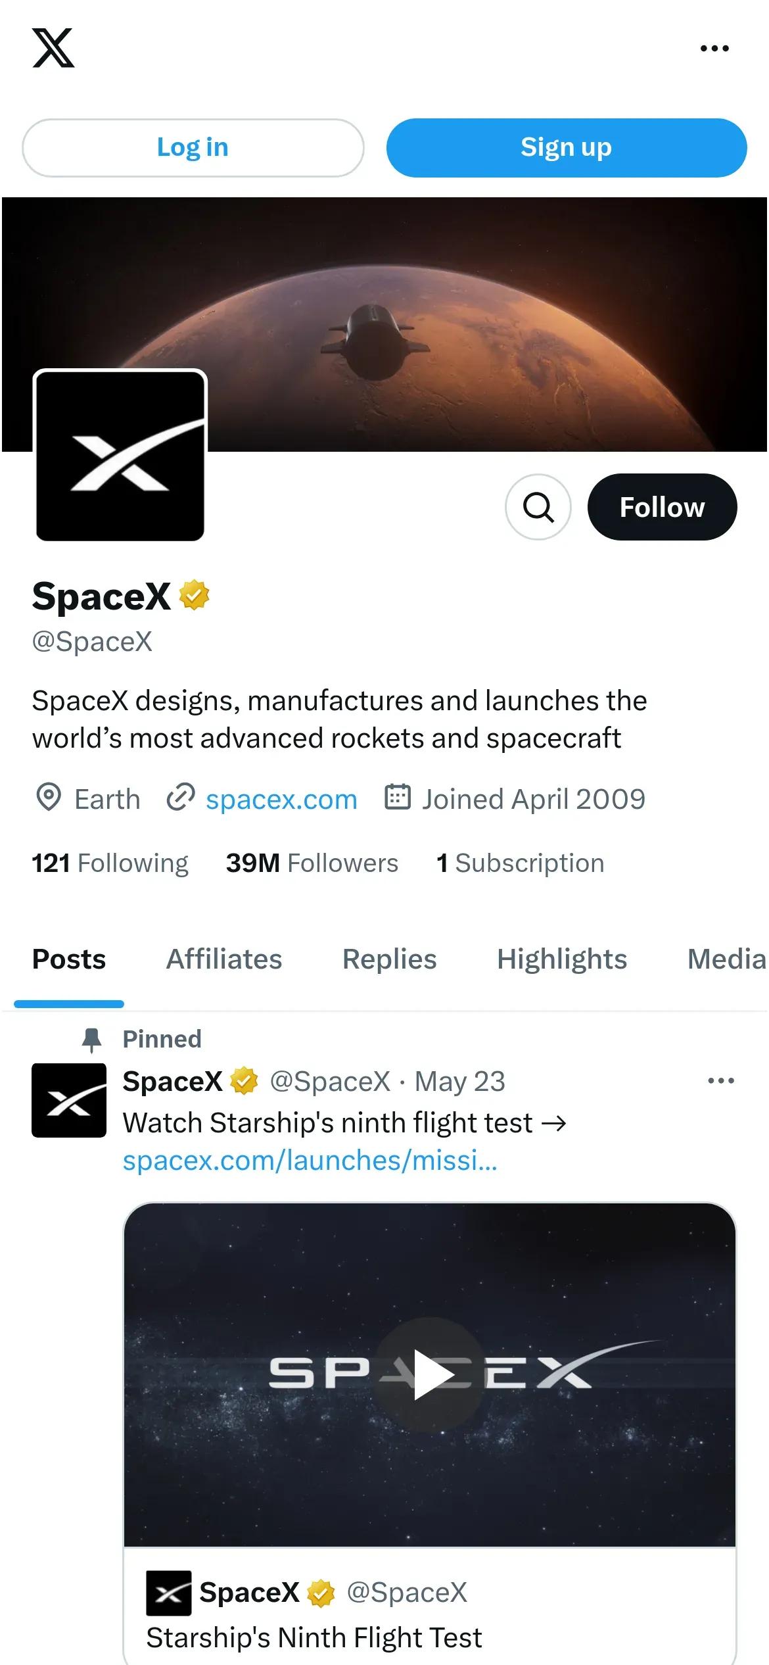
Task: Open the spacex.com website link
Action: [x=281, y=799]
